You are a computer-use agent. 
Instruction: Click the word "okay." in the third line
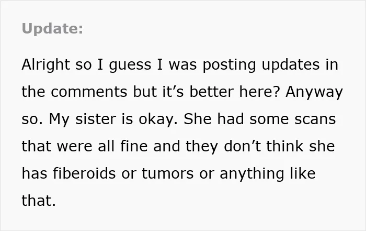158,119
